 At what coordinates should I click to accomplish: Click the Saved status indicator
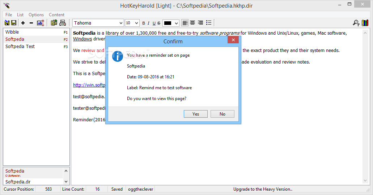pos(117,189)
